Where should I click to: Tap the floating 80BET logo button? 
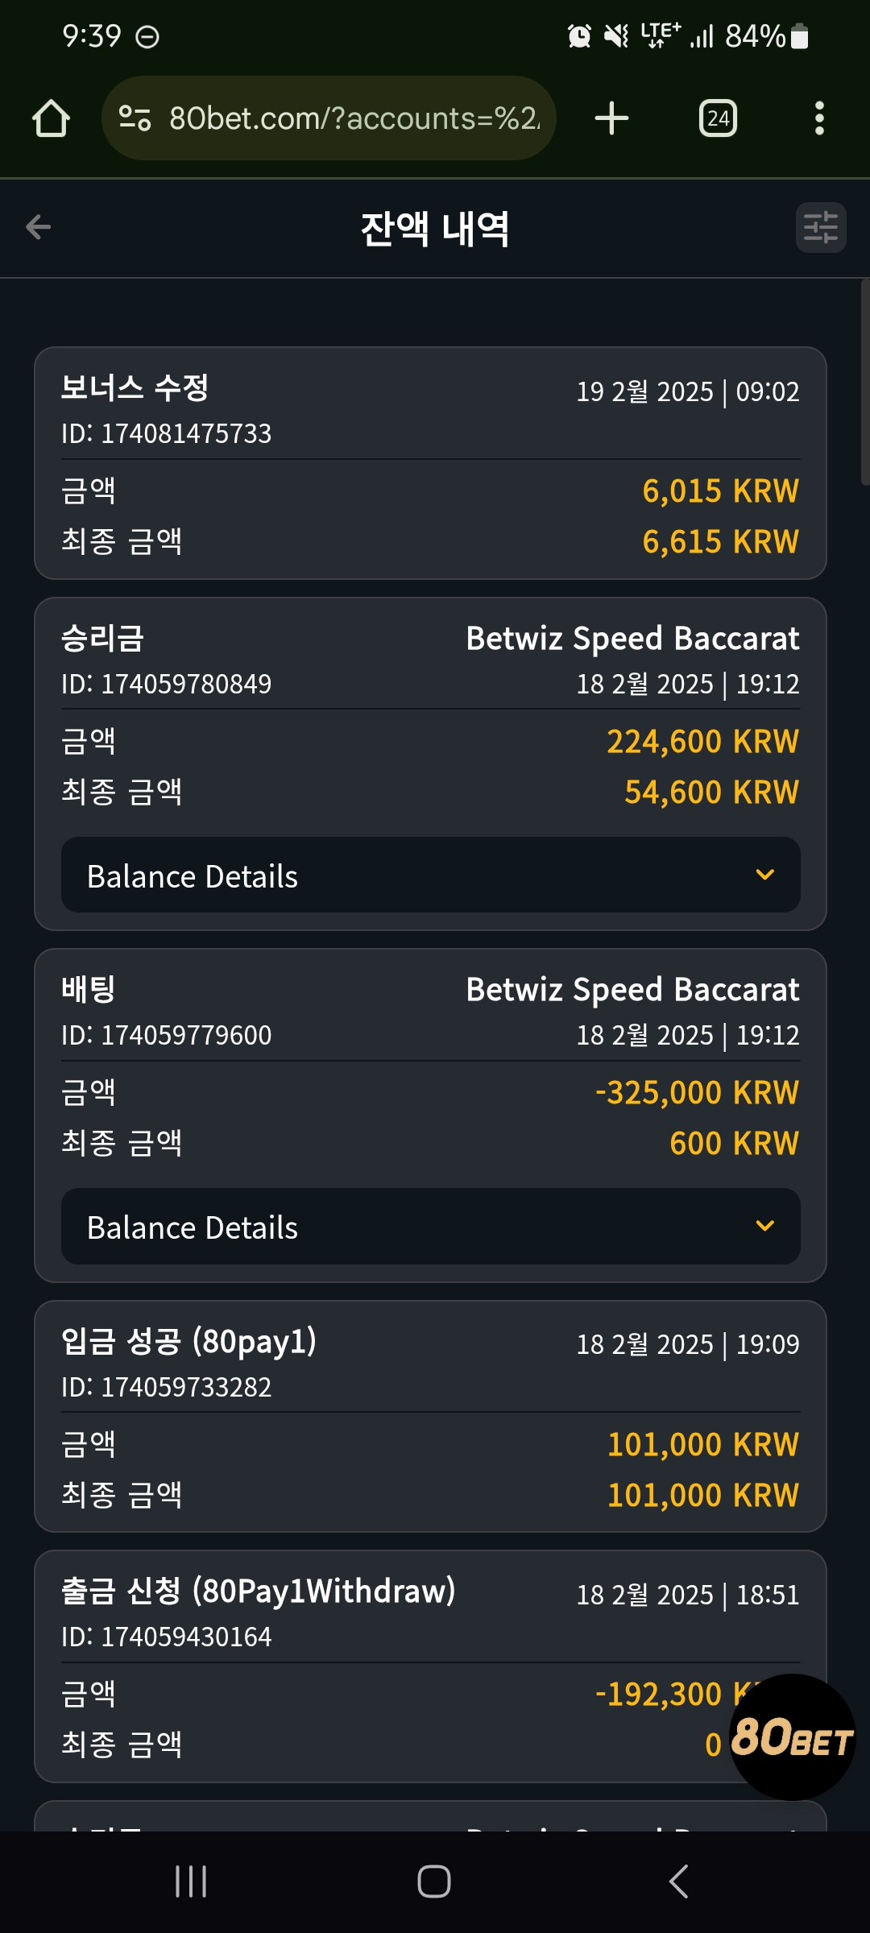click(x=792, y=1736)
